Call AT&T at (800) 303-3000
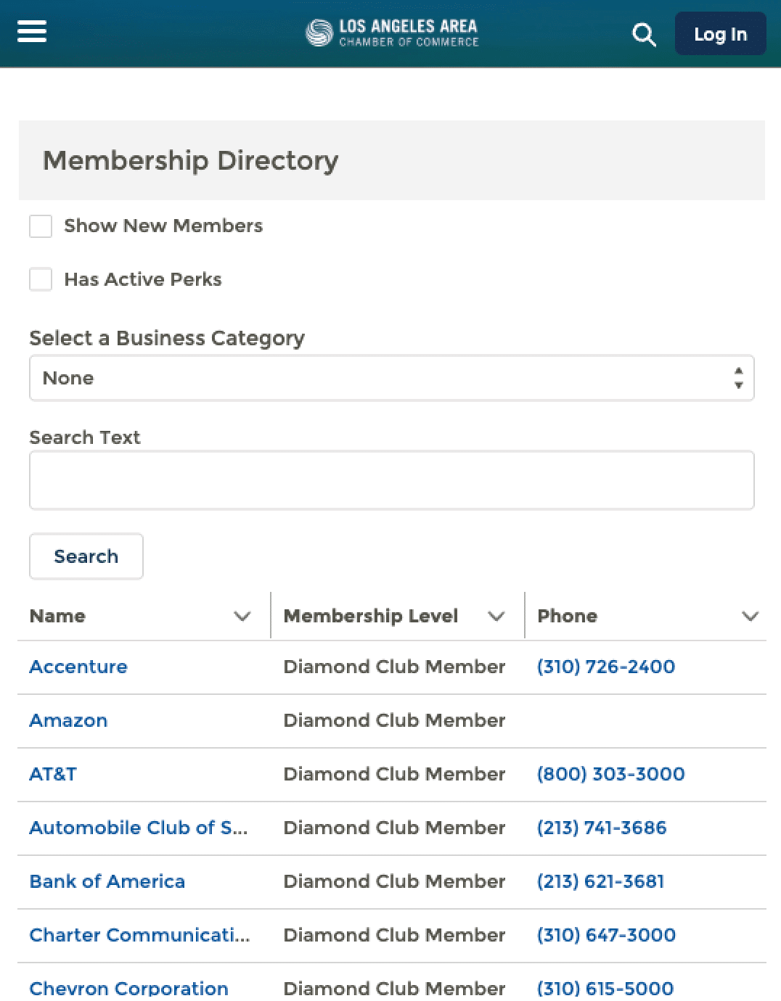Image resolution: width=781 pixels, height=1001 pixels. point(610,774)
